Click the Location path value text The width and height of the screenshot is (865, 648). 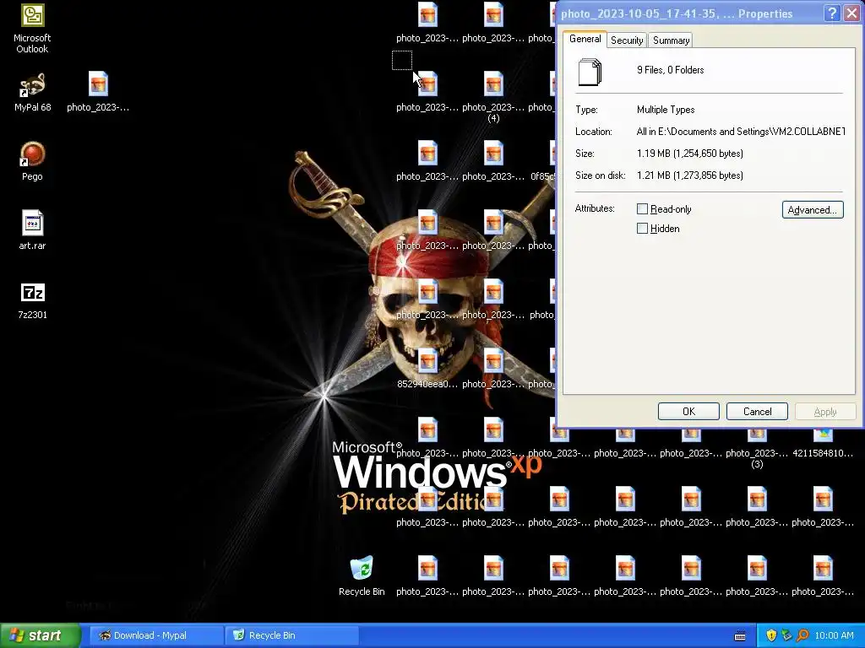click(x=741, y=132)
